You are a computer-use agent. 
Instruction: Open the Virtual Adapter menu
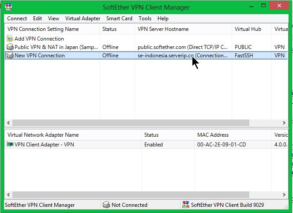[x=83, y=19]
